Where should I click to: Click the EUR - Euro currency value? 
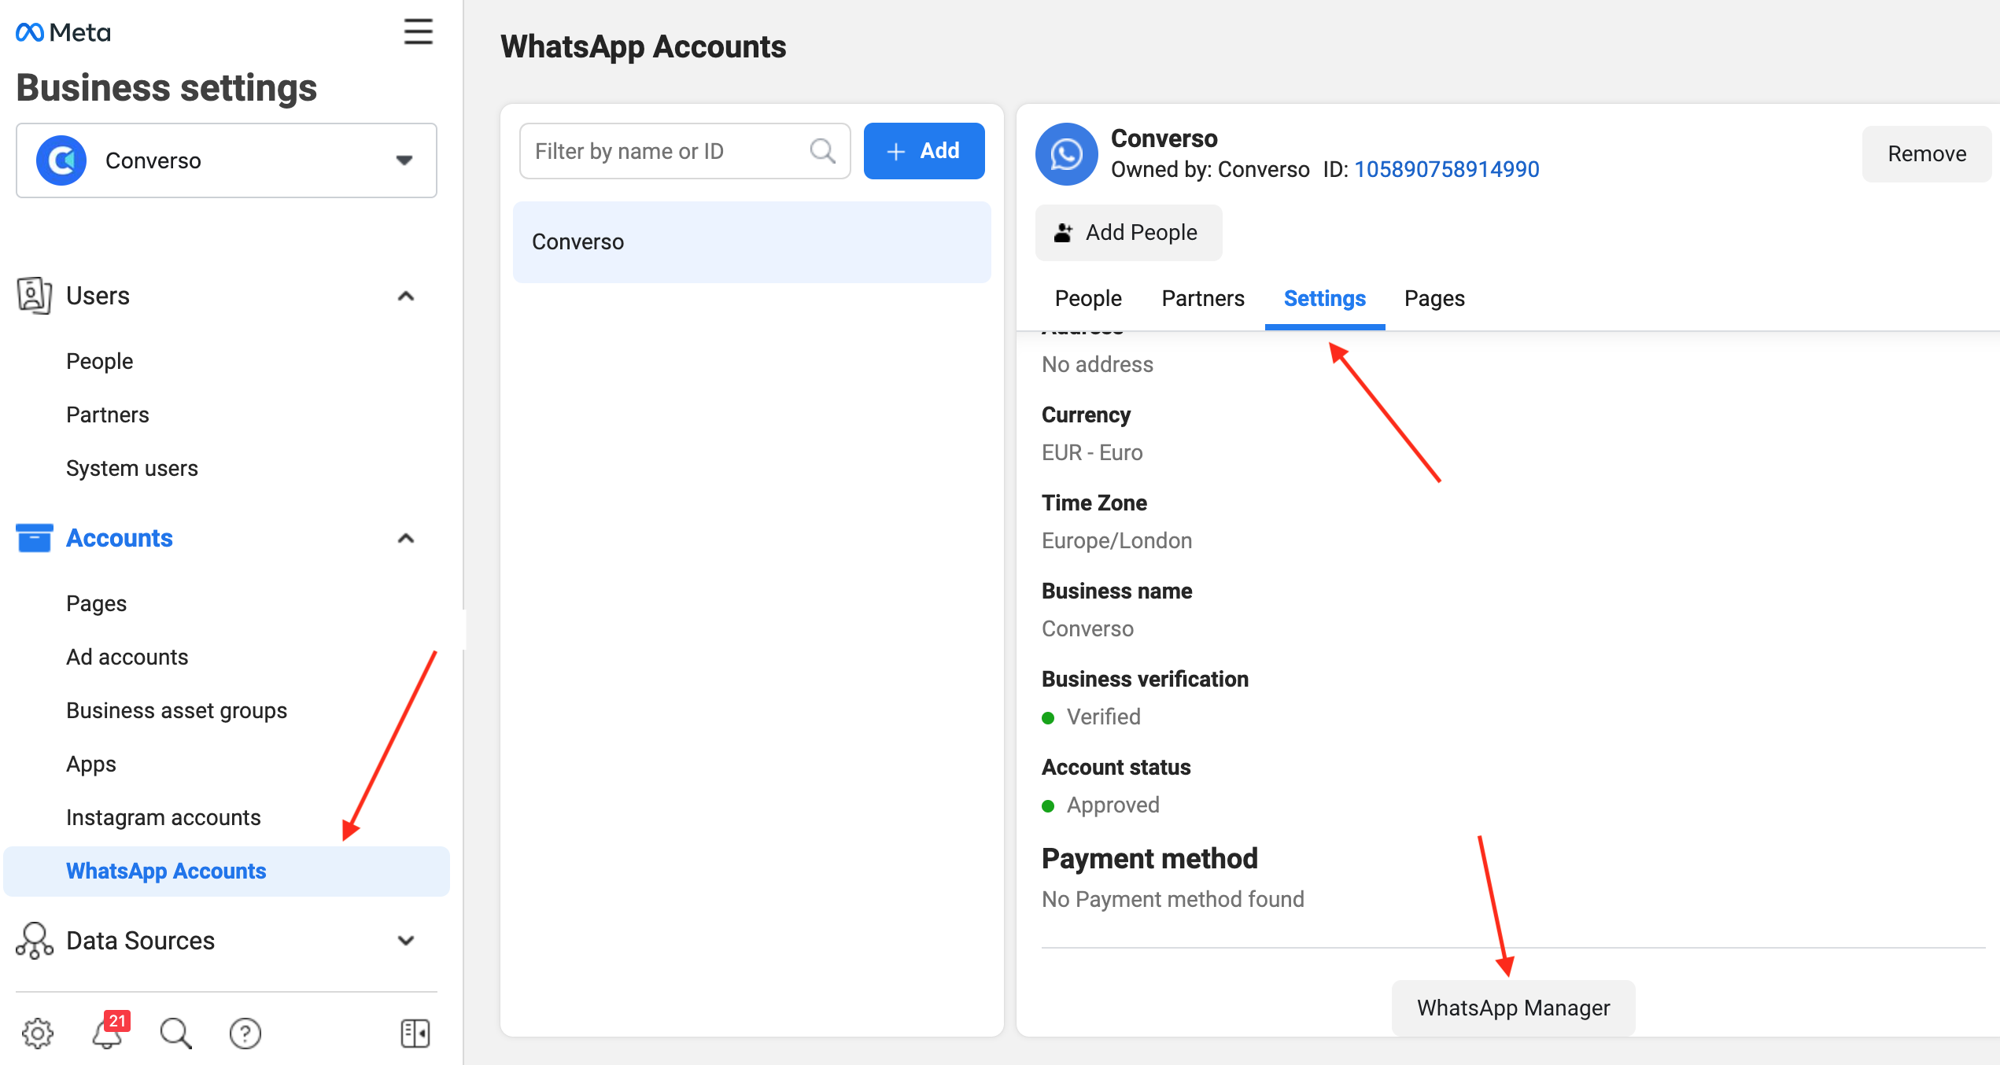(x=1092, y=452)
